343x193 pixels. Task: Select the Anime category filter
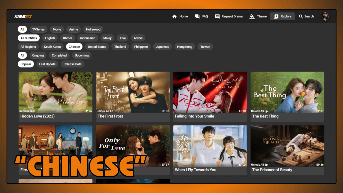pos(73,29)
